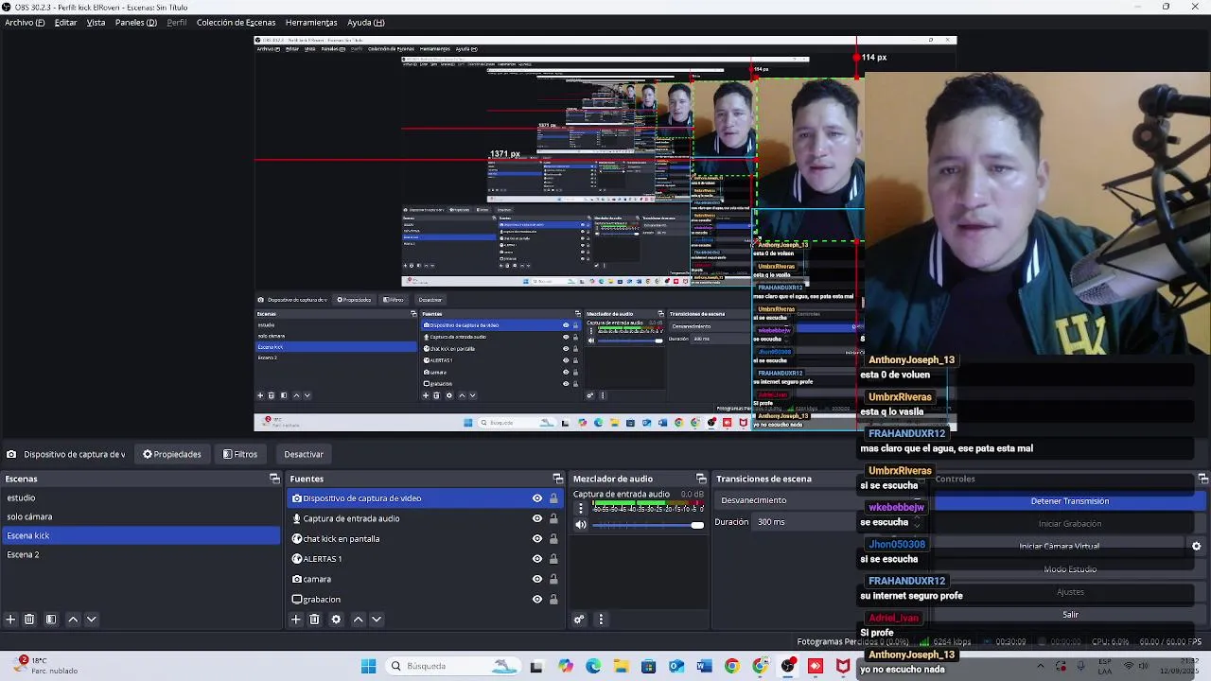The image size is (1211, 681).
Task: Remove the selected scene with trash icon
Action: point(29,620)
